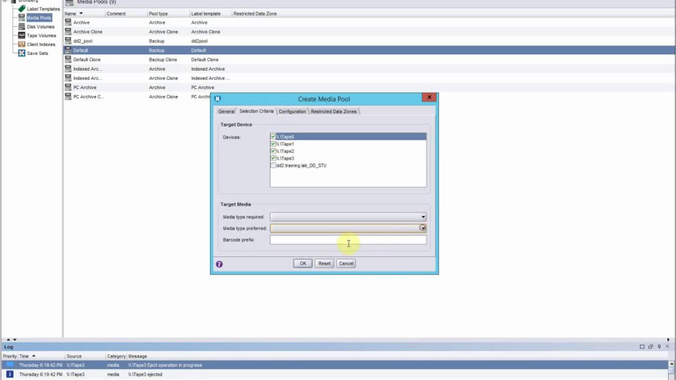Click the log Category column header
This screenshot has width=676, height=380.
click(x=116, y=356)
